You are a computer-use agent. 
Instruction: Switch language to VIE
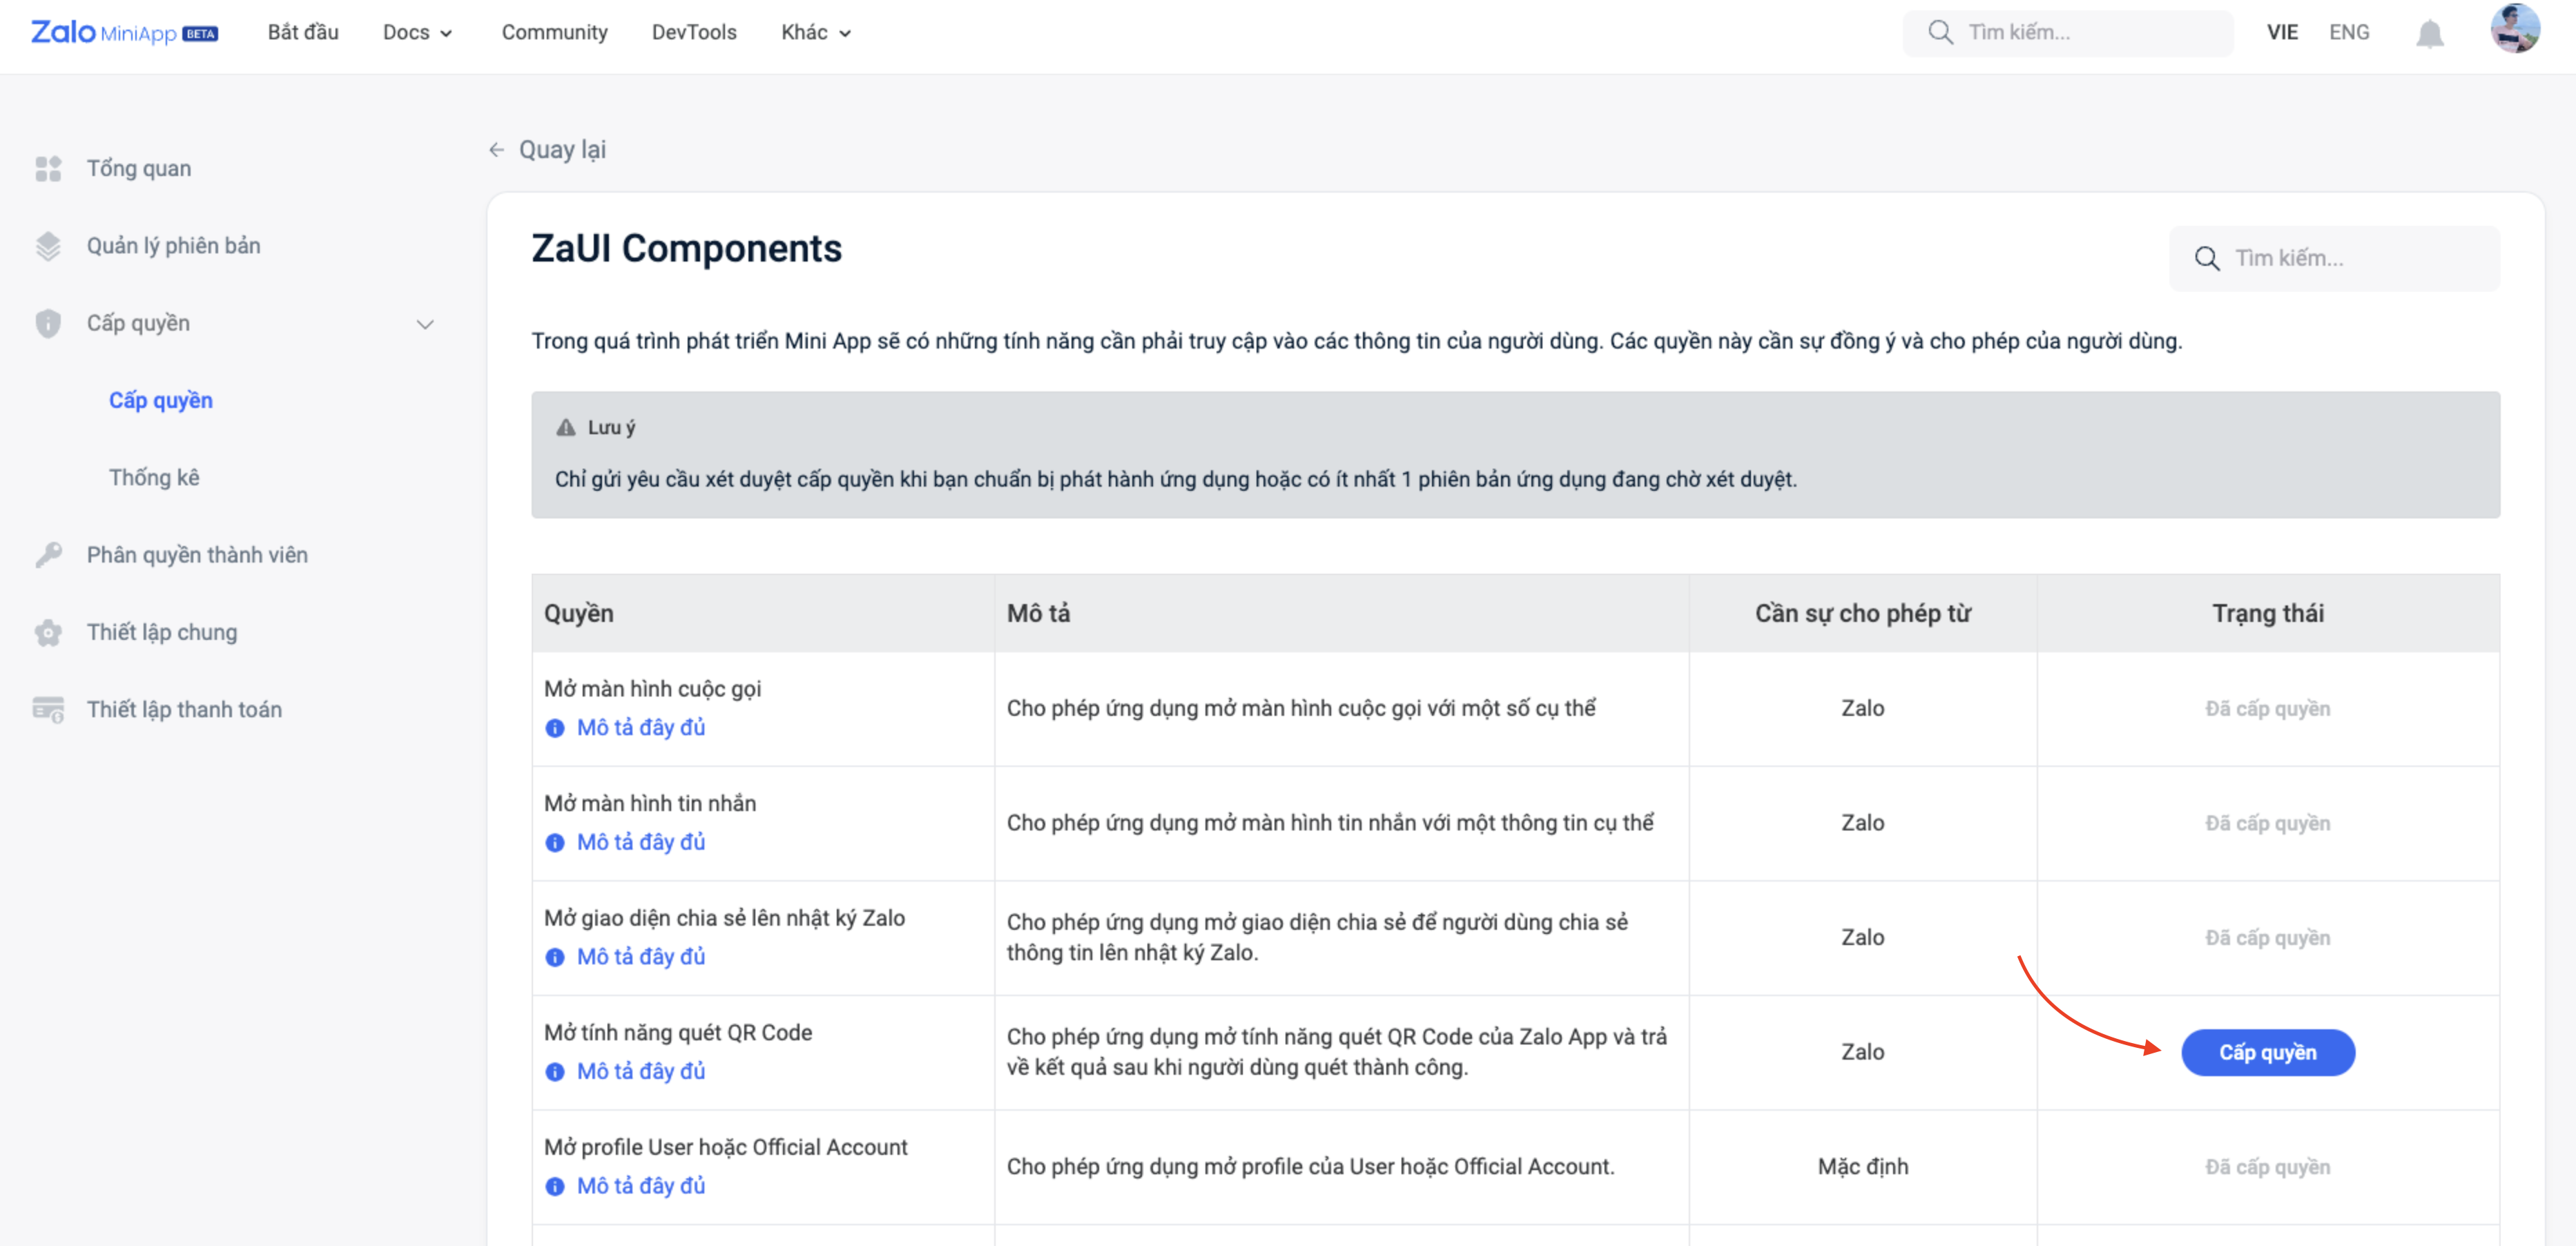pos(2282,33)
